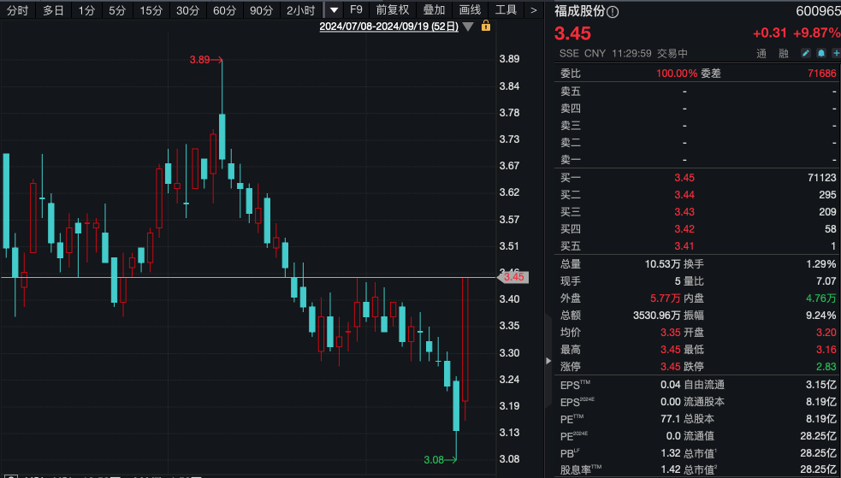Expand the date range dropdown triangle
Screen dimensions: 841x478
[x=468, y=27]
